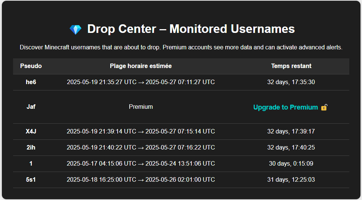Click the Premium text in the Jaf row

click(141, 107)
